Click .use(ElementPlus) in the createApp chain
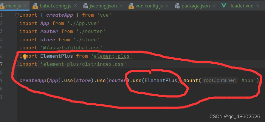Screen dimensions: 265x122 pos(155,80)
